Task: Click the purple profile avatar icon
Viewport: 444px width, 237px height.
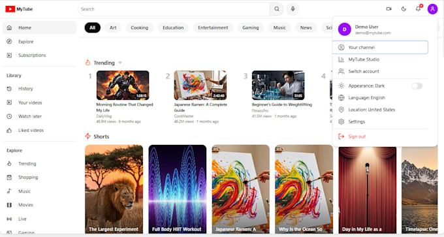Action: [x=432, y=9]
